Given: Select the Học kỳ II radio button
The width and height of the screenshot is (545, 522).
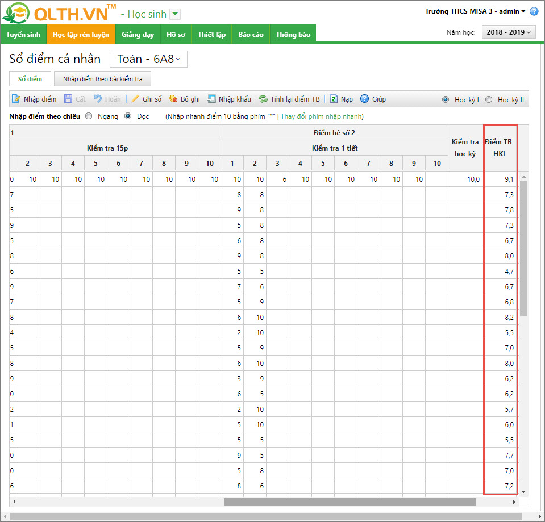Looking at the screenshot, I should (x=489, y=99).
